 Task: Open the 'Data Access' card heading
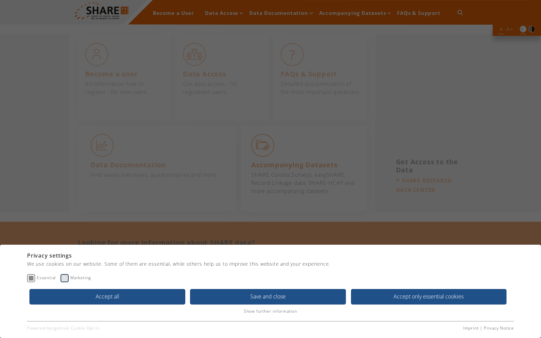pyautogui.click(x=205, y=74)
